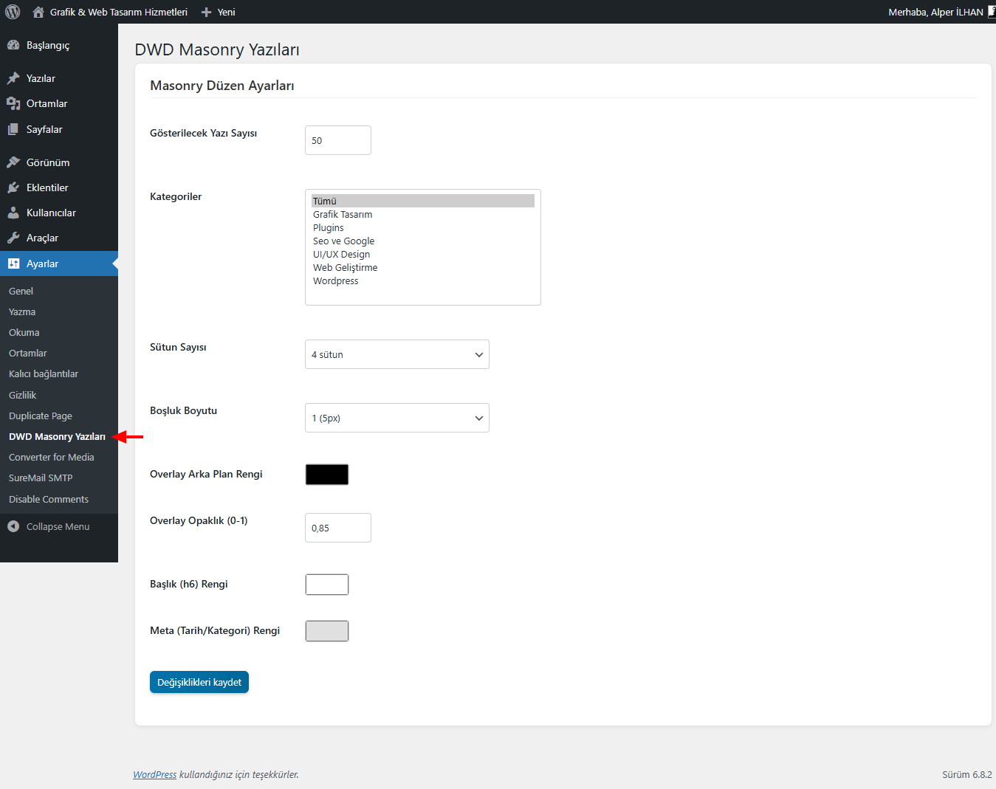Click the Araçlar wrench icon
The width and height of the screenshot is (996, 789).
[13, 238]
